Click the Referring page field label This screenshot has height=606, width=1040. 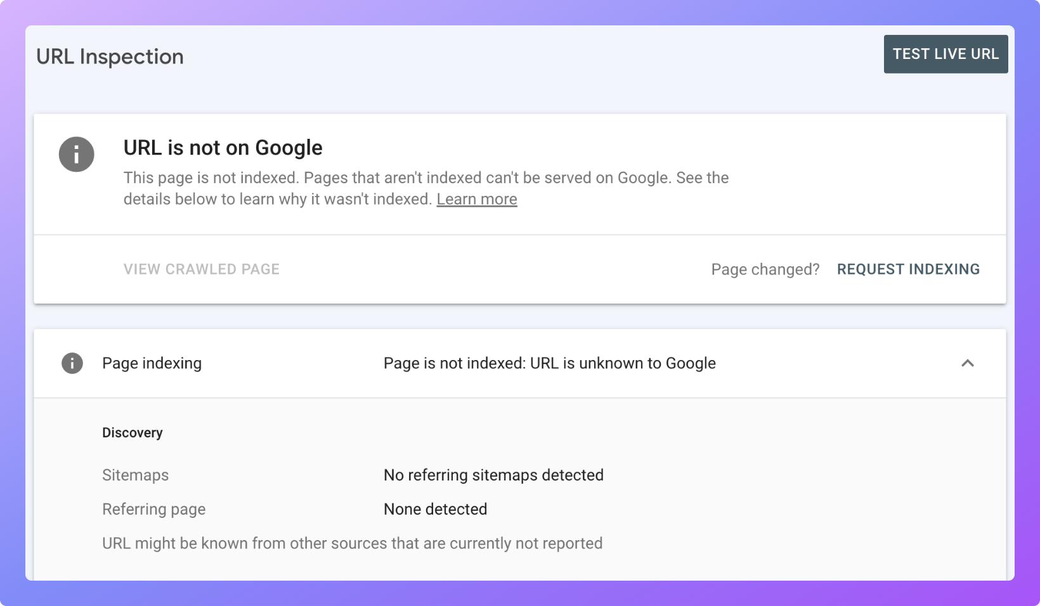click(x=153, y=509)
